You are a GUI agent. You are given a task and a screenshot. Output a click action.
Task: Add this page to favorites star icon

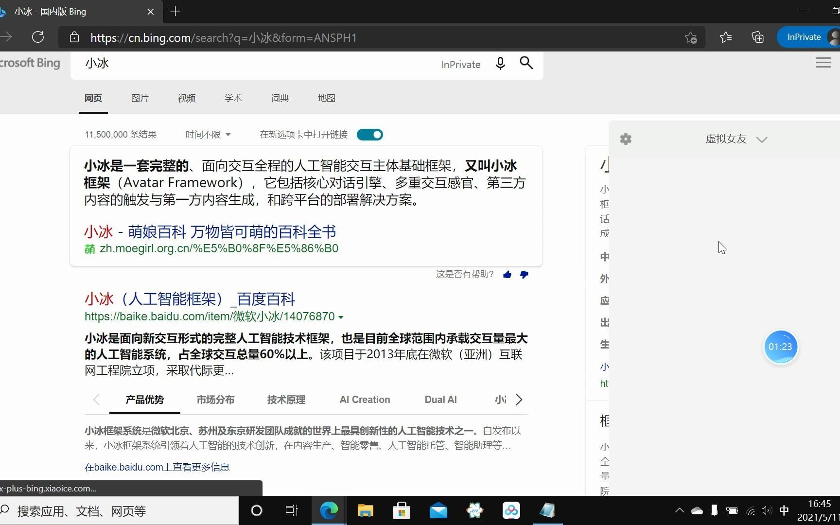pyautogui.click(x=691, y=37)
